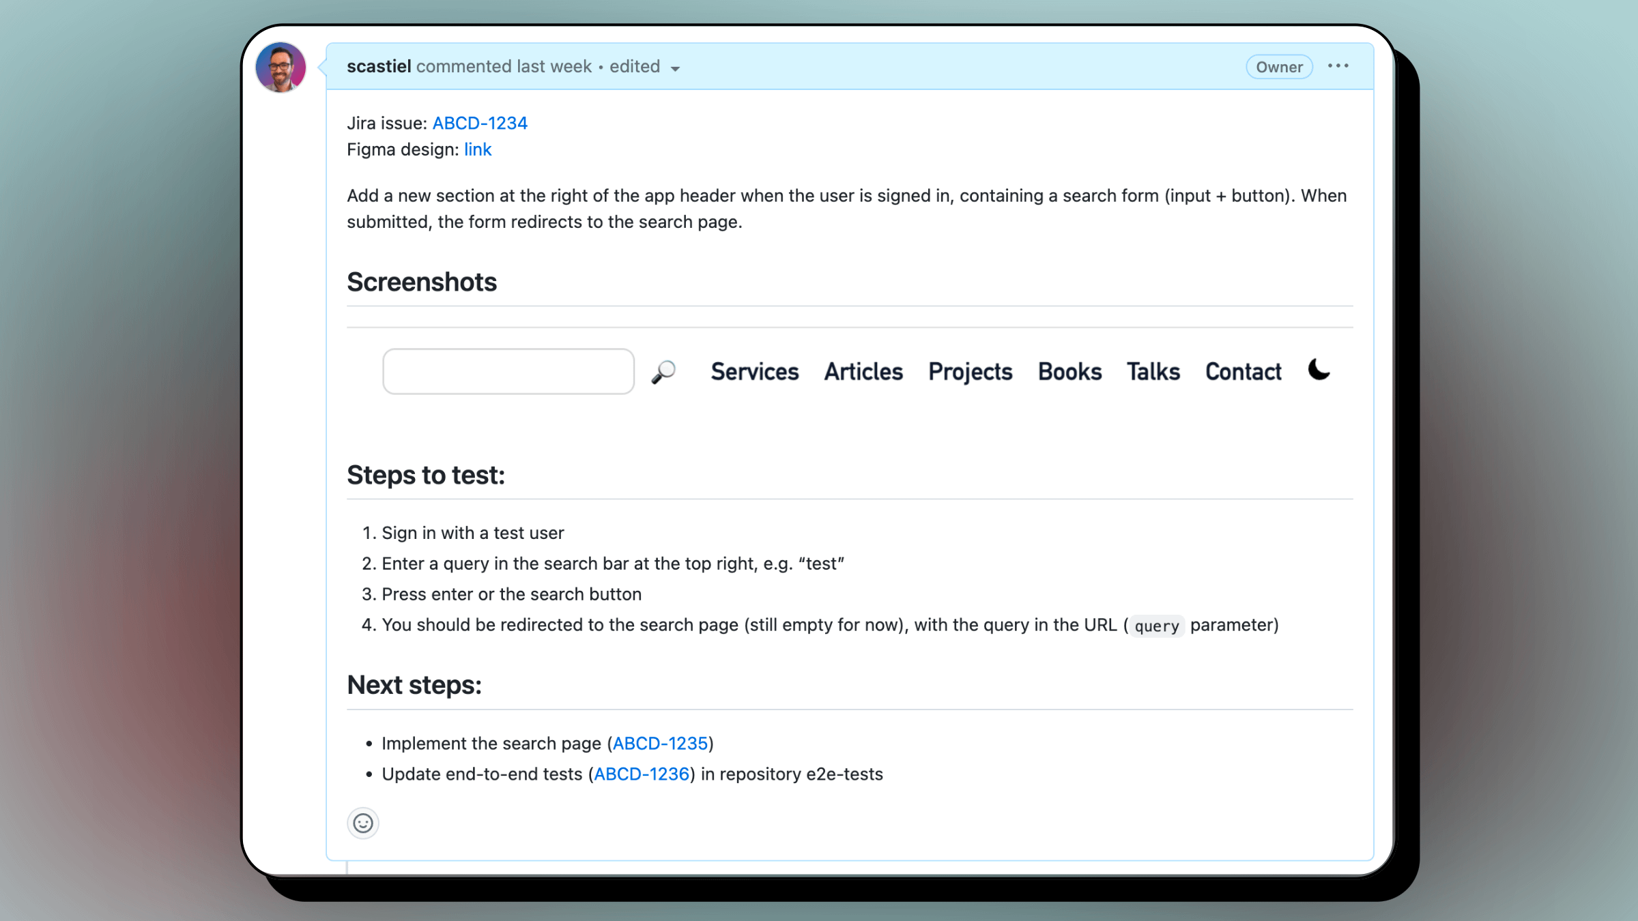This screenshot has width=1638, height=921.
Task: Click the ABCD-1236 issue link
Action: tap(642, 774)
